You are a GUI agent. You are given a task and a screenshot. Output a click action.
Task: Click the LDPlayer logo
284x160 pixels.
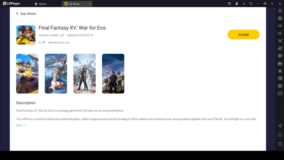point(11,4)
